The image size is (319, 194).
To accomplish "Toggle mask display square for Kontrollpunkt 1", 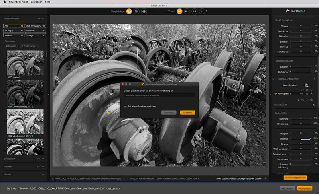I will 307,94.
